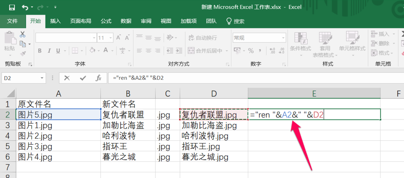Click the 合并后居中 button

208,51
